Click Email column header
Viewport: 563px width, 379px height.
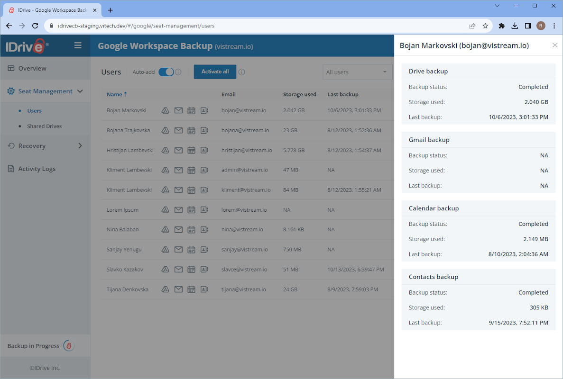(x=228, y=94)
